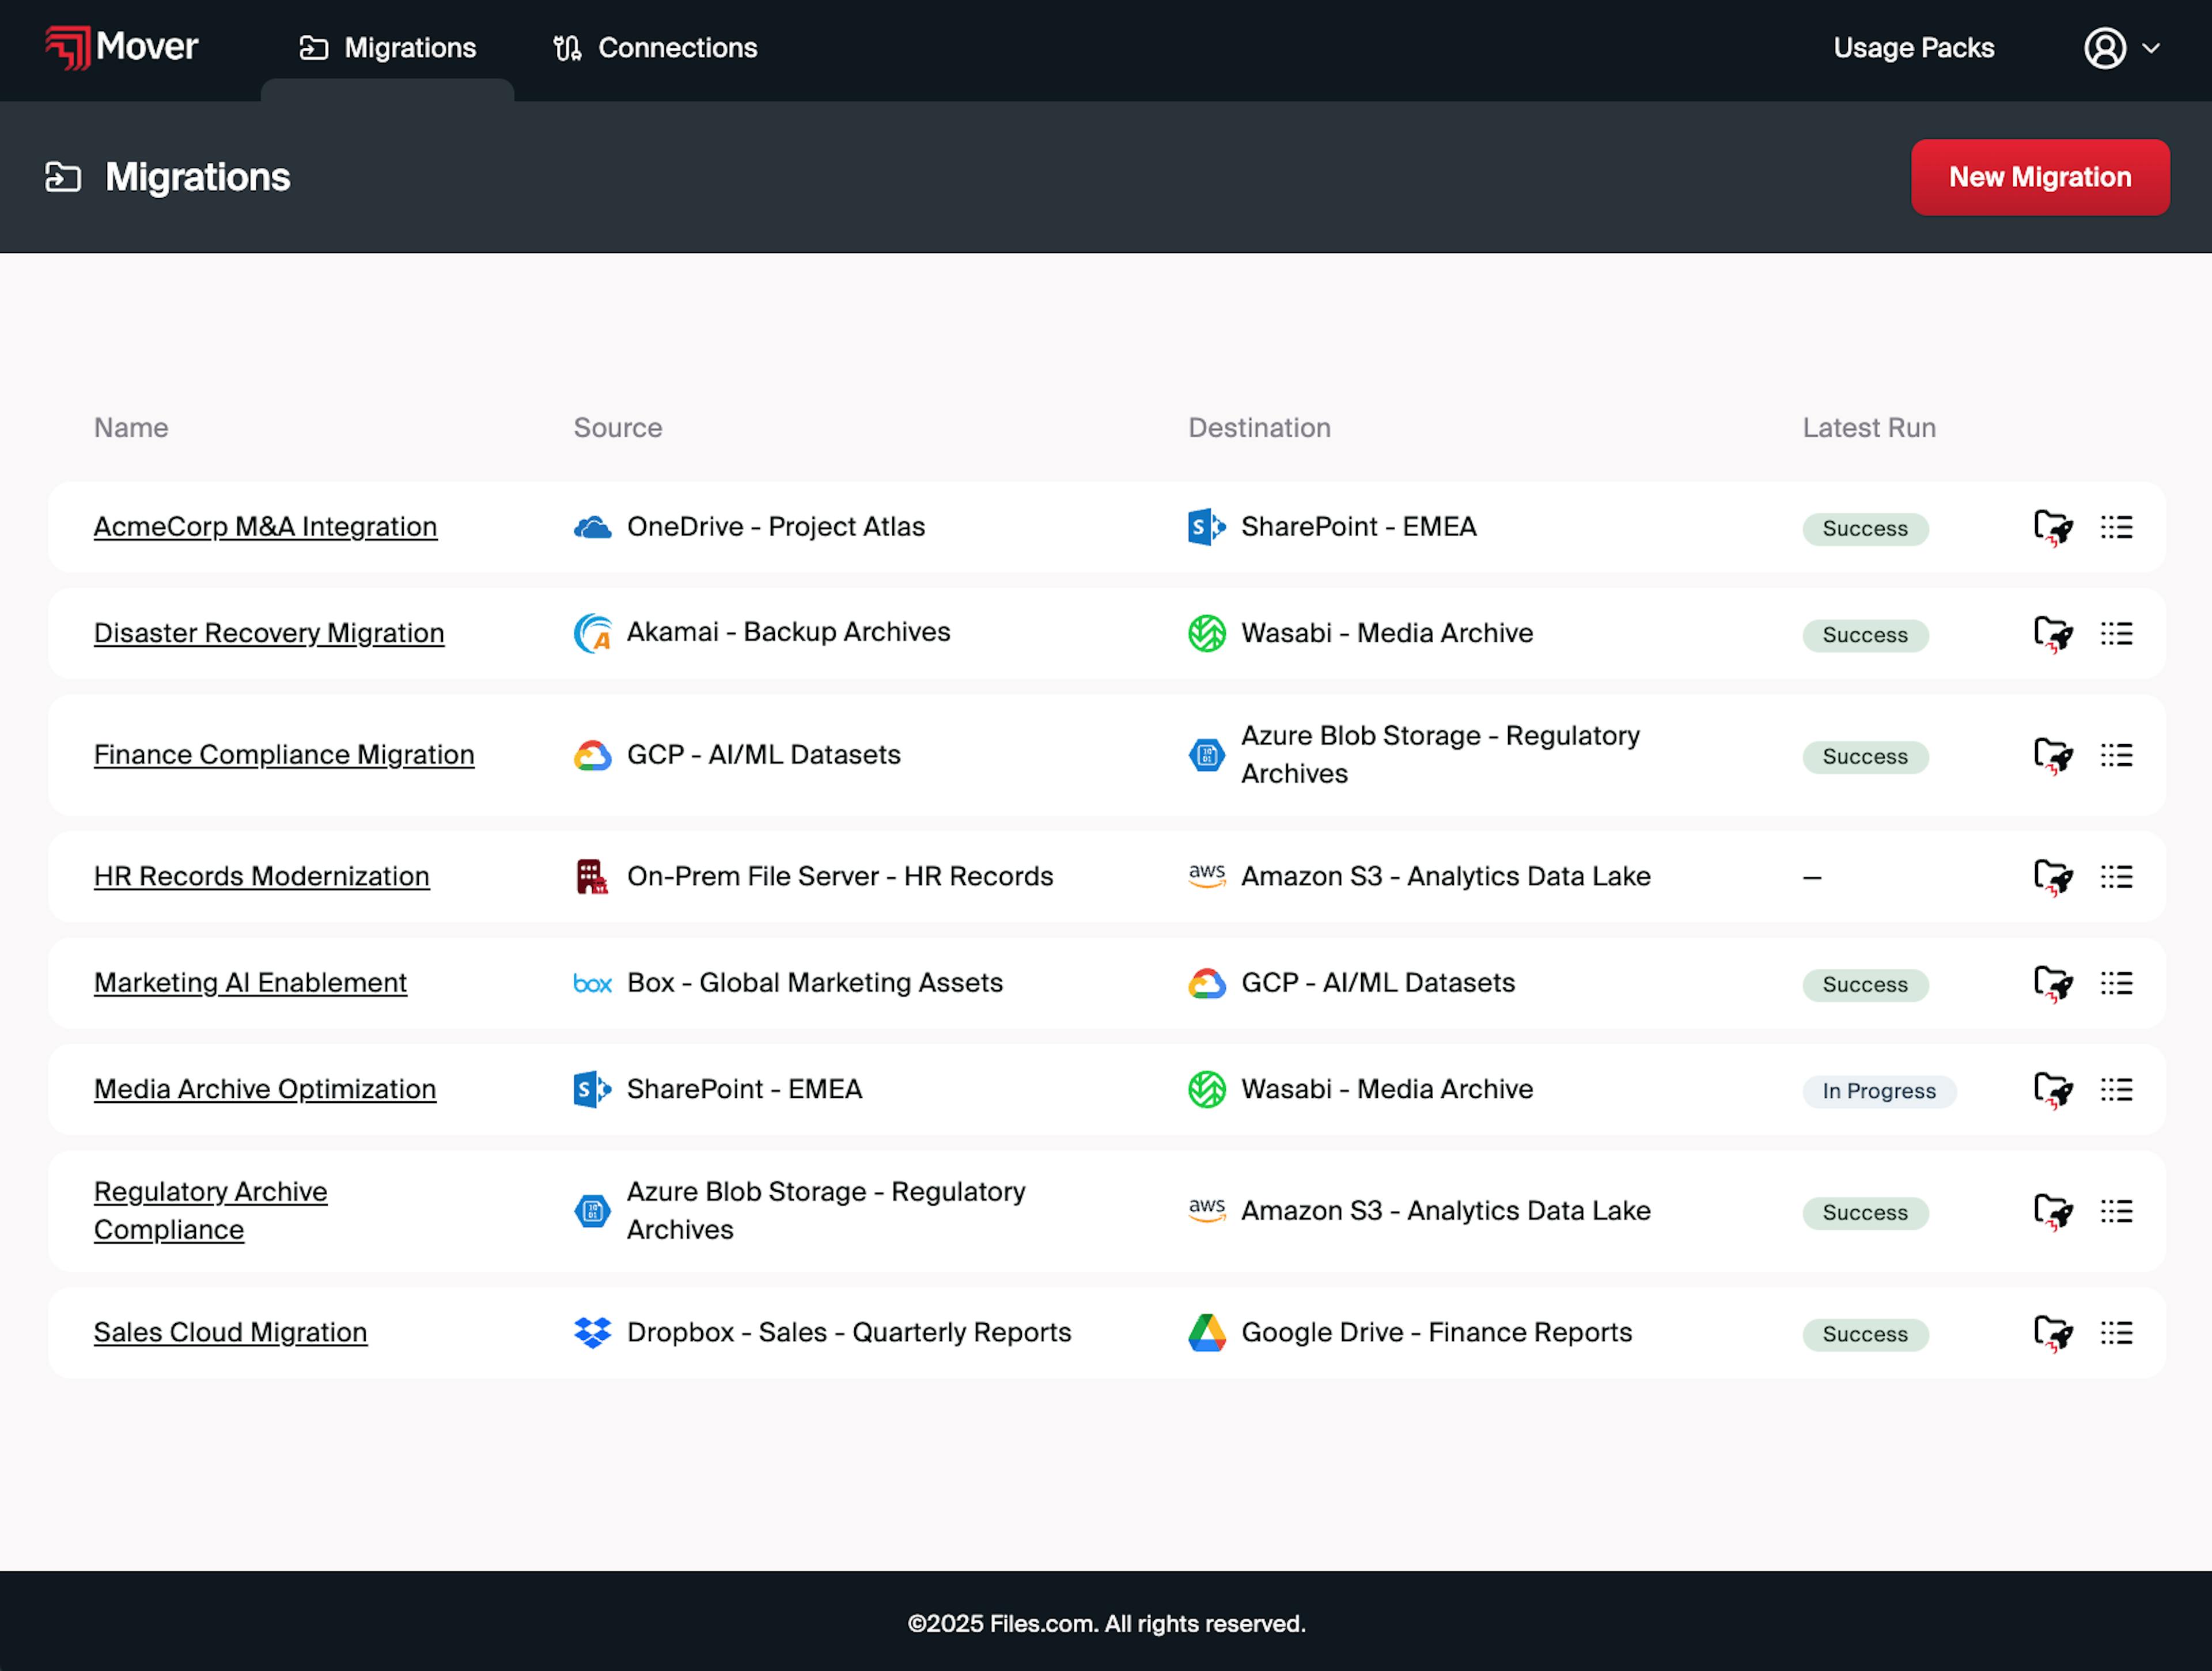Open HR Records Modernization link
This screenshot has height=1671, width=2212.
(261, 876)
